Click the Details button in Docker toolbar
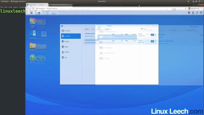The width and height of the screenshot is (204, 115). pos(87,29)
